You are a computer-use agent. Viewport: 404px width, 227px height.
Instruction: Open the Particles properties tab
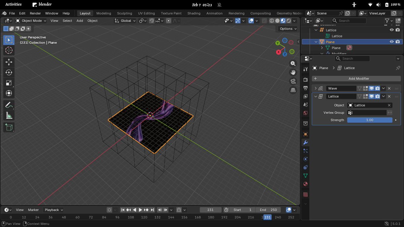click(x=305, y=151)
